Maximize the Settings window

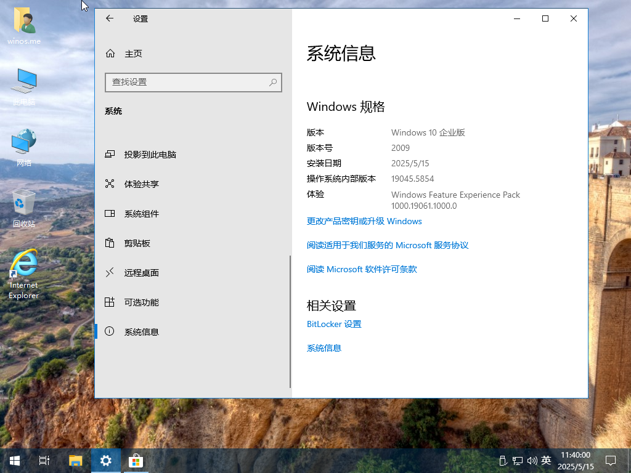pyautogui.click(x=545, y=18)
